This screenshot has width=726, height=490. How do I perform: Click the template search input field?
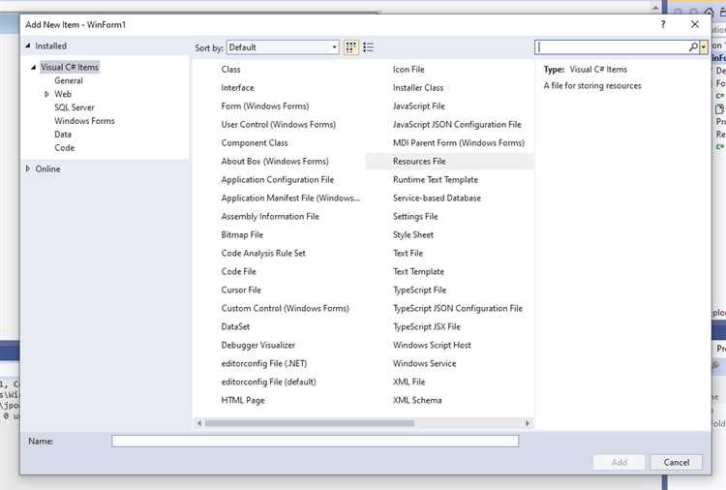coord(611,46)
